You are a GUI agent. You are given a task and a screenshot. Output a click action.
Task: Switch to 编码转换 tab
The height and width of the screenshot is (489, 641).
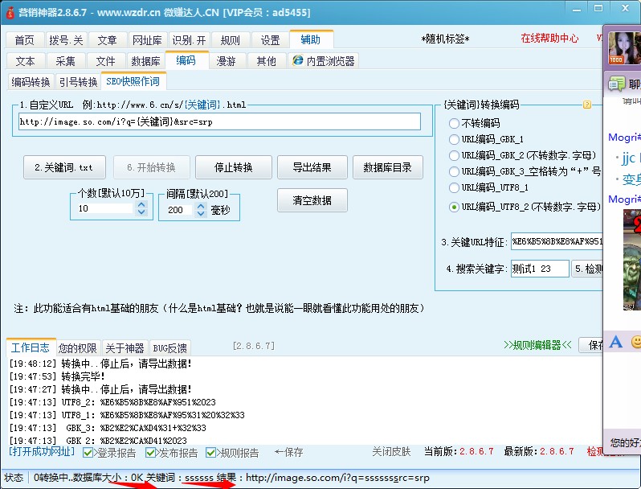pos(31,82)
